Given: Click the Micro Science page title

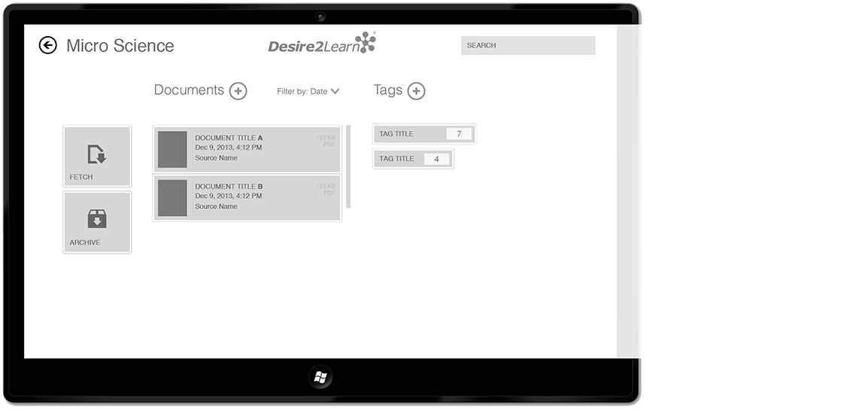Looking at the screenshot, I should click(x=120, y=46).
